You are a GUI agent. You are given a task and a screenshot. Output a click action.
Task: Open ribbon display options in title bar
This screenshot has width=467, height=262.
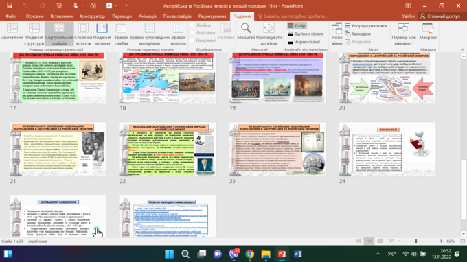point(408,5)
